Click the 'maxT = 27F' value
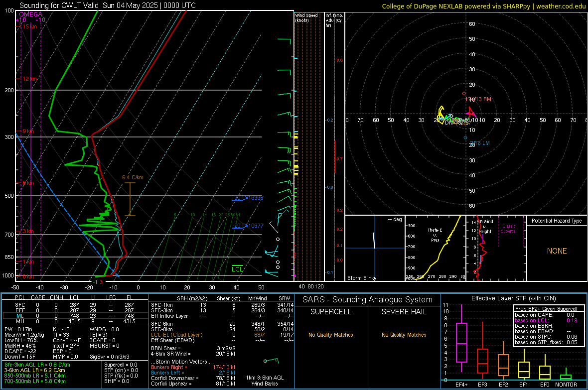The width and height of the screenshot is (588, 390). coord(65,346)
